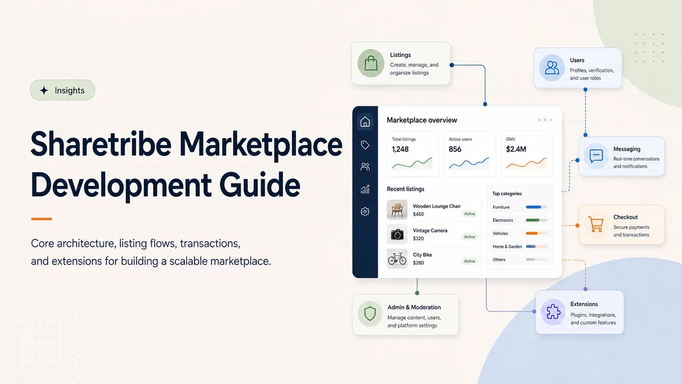
Task: Select the City Bike thumbnail
Action: [x=397, y=259]
